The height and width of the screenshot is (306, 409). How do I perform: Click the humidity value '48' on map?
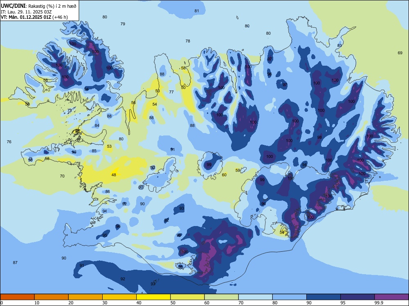[114, 175]
